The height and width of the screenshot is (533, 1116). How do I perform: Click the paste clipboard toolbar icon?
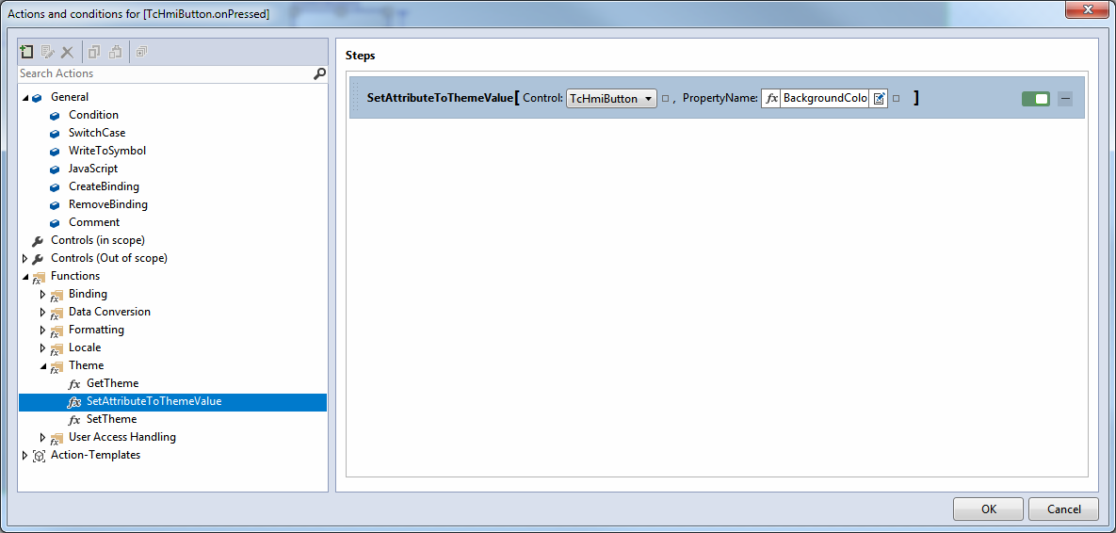[115, 52]
